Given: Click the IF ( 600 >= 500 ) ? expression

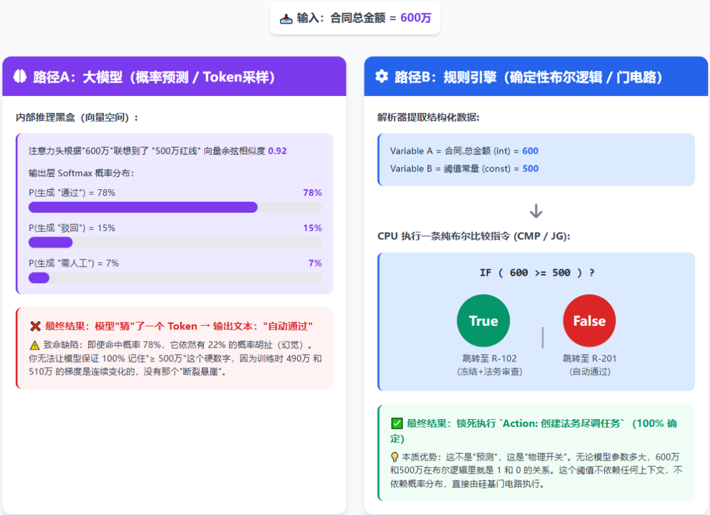Looking at the screenshot, I should pos(536,273).
